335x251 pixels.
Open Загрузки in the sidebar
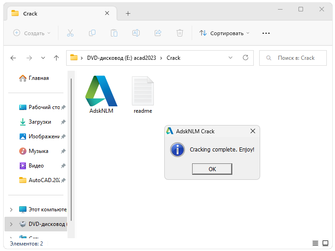(35, 122)
